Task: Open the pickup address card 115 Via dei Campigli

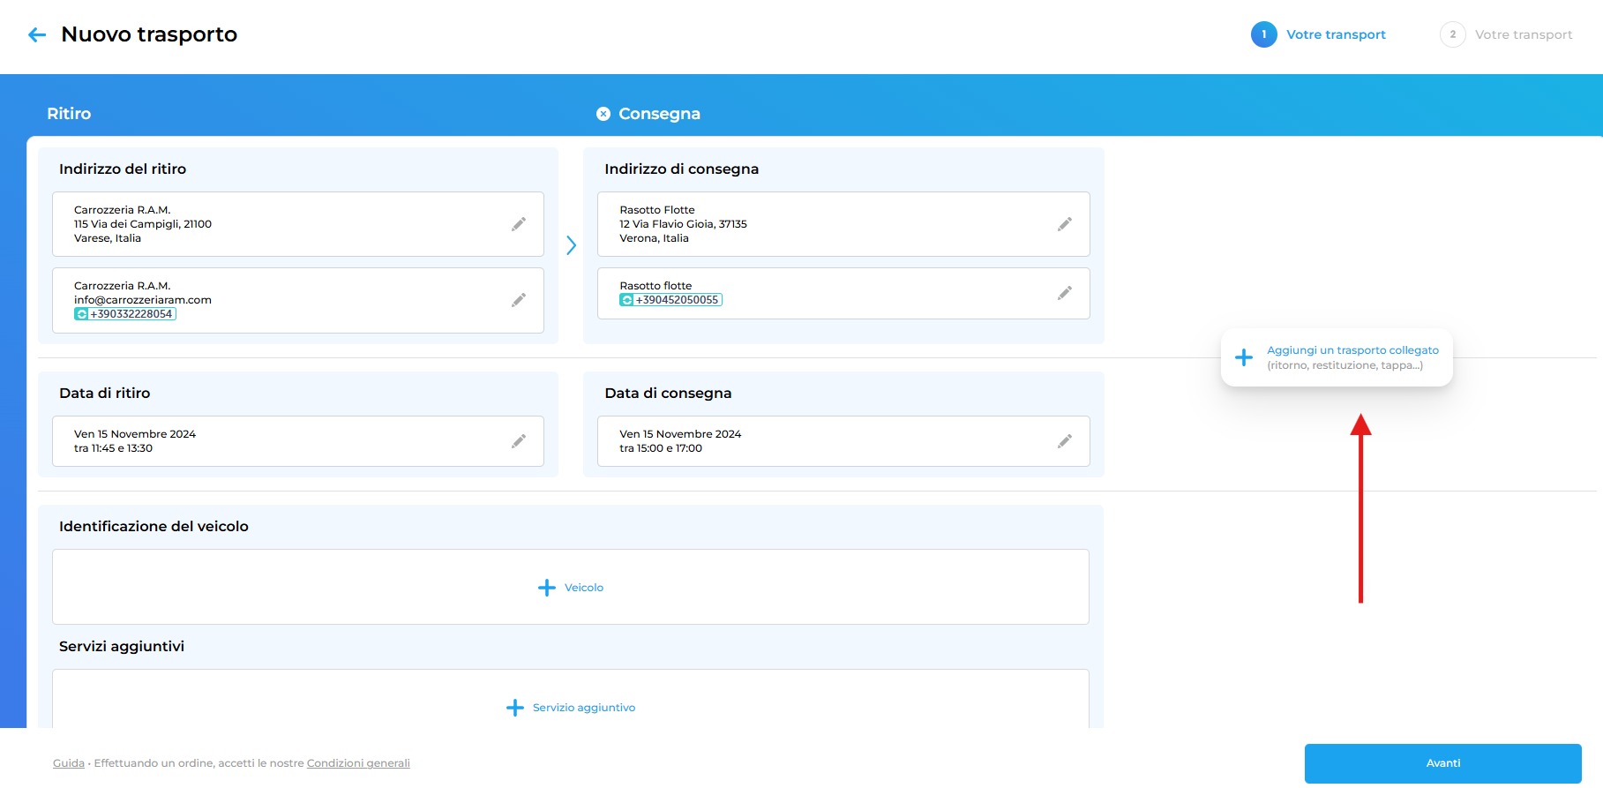Action: [298, 224]
